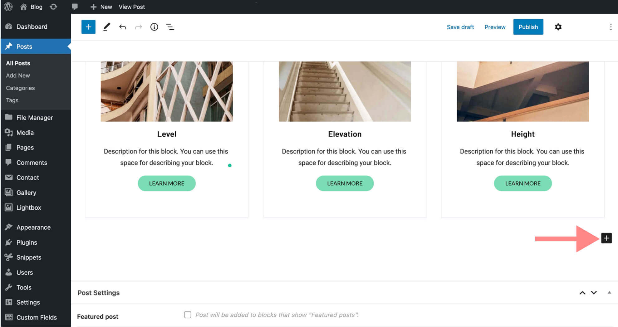The height and width of the screenshot is (327, 618).
Task: Open Pages in the sidebar
Action: click(36, 148)
